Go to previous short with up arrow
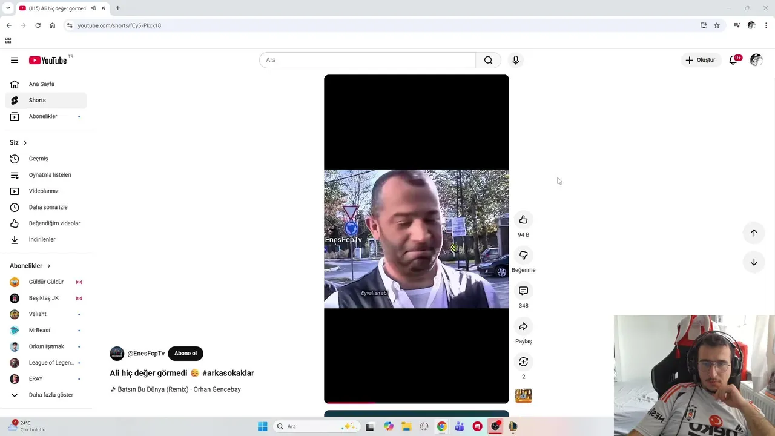 (754, 233)
